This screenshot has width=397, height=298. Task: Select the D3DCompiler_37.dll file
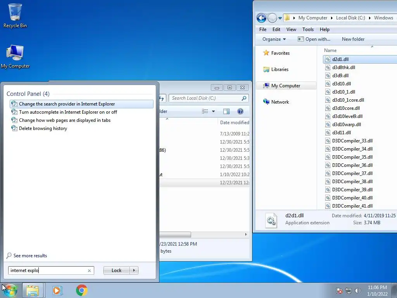point(352,173)
